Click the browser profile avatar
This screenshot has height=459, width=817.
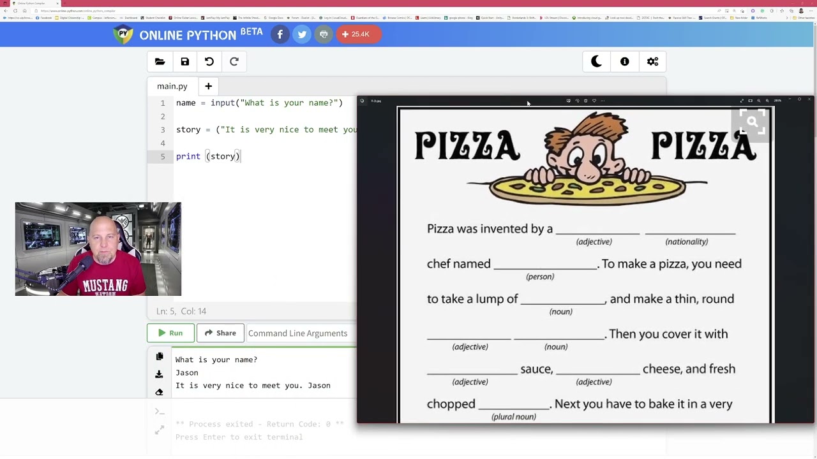pyautogui.click(x=801, y=11)
